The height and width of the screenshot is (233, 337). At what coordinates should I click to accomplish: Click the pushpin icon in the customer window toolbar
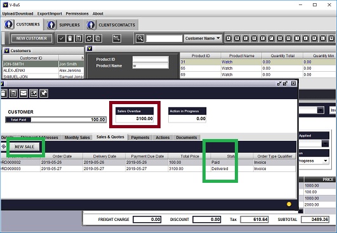point(44,93)
